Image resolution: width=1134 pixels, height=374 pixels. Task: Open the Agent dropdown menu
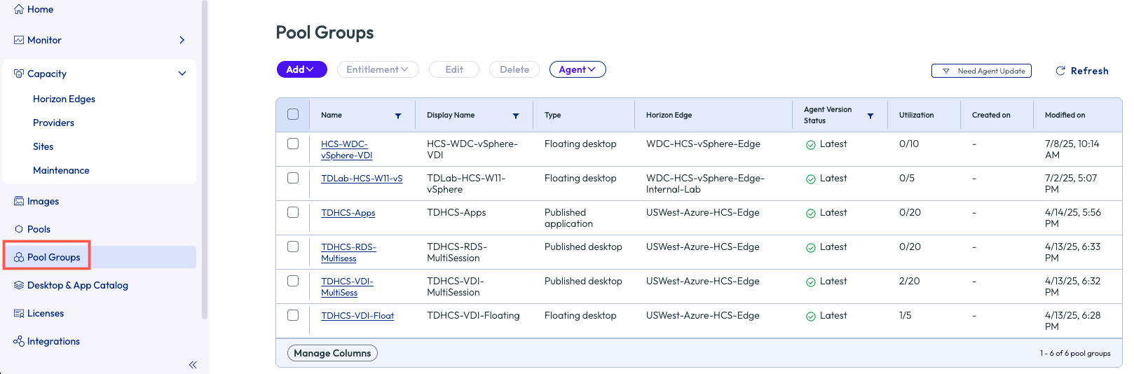pos(578,69)
